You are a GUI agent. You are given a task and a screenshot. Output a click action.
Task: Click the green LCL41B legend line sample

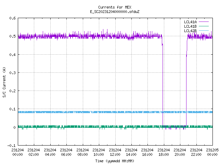point(204,26)
